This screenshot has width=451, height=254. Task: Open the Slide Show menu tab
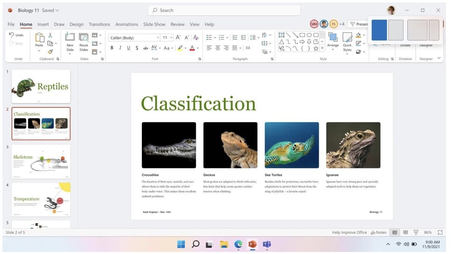(x=154, y=24)
